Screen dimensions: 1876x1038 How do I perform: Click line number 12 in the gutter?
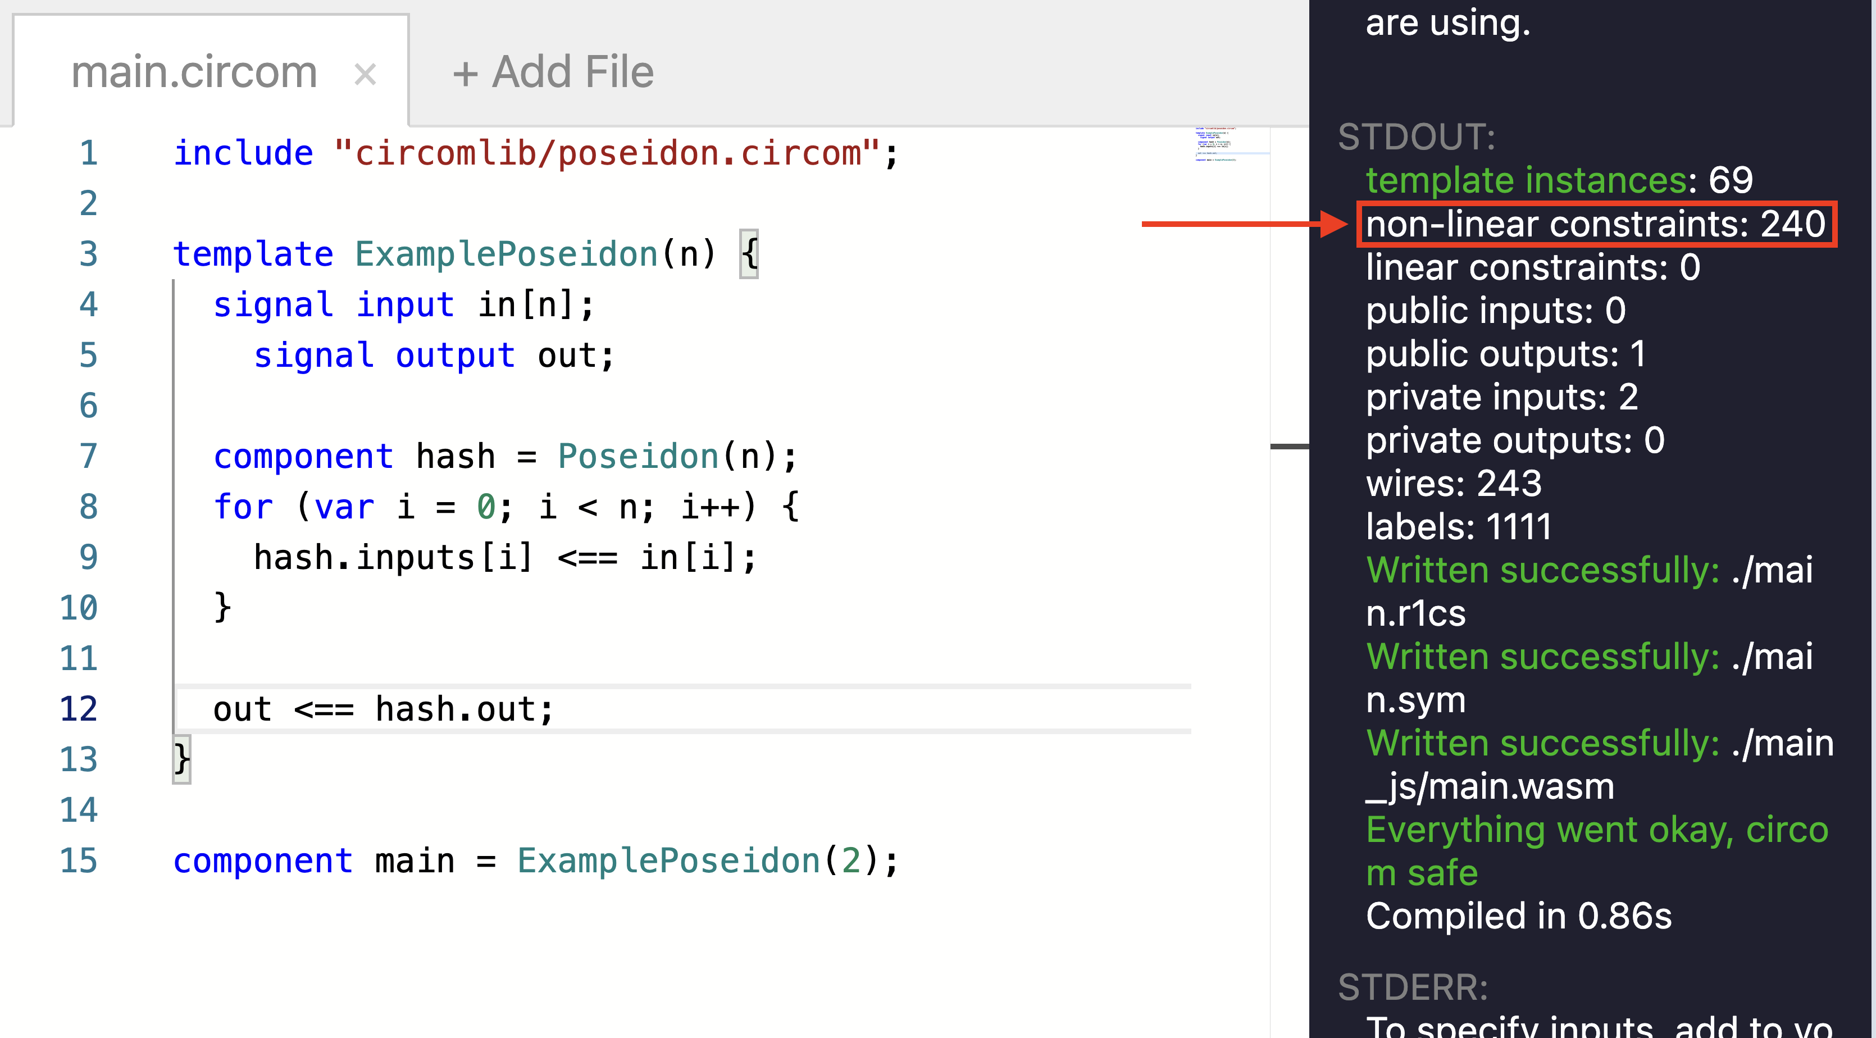pos(79,709)
